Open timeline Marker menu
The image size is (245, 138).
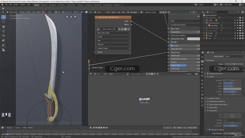point(30,128)
